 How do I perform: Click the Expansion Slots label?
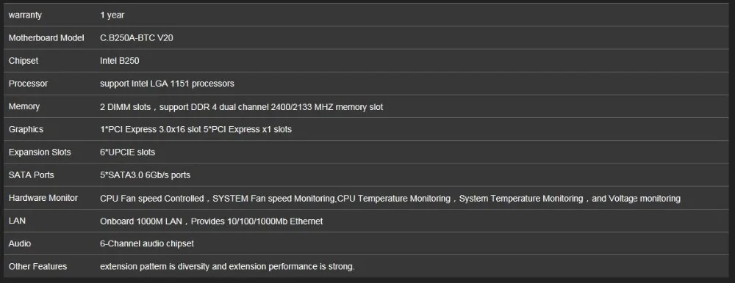(40, 152)
